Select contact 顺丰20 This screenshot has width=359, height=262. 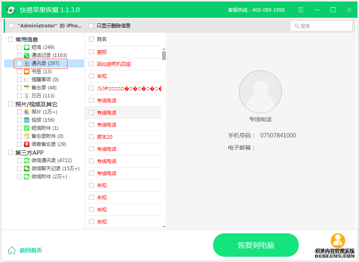123,137
